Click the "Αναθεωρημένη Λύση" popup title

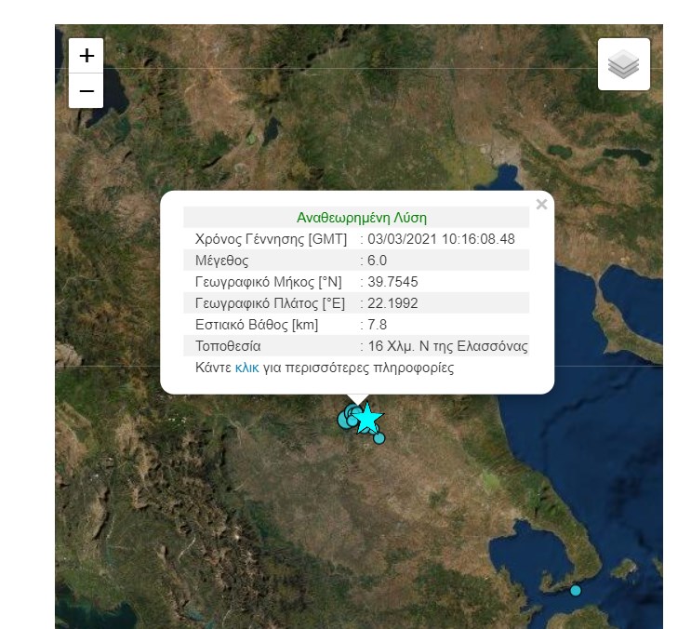362,217
